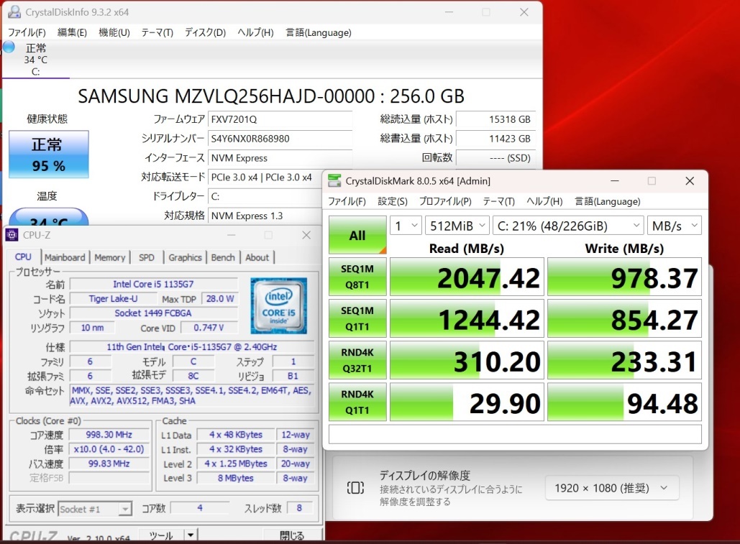The width and height of the screenshot is (740, 544).
Task: Start the RND4K Q32T1 test
Action: [x=357, y=360]
